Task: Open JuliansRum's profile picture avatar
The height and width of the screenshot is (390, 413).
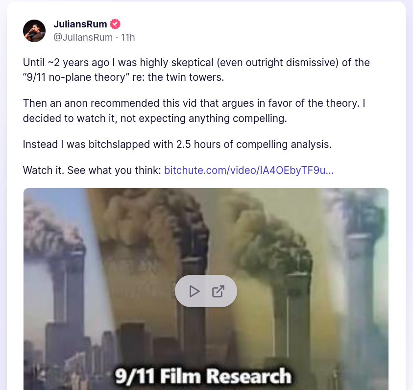Action: click(34, 31)
